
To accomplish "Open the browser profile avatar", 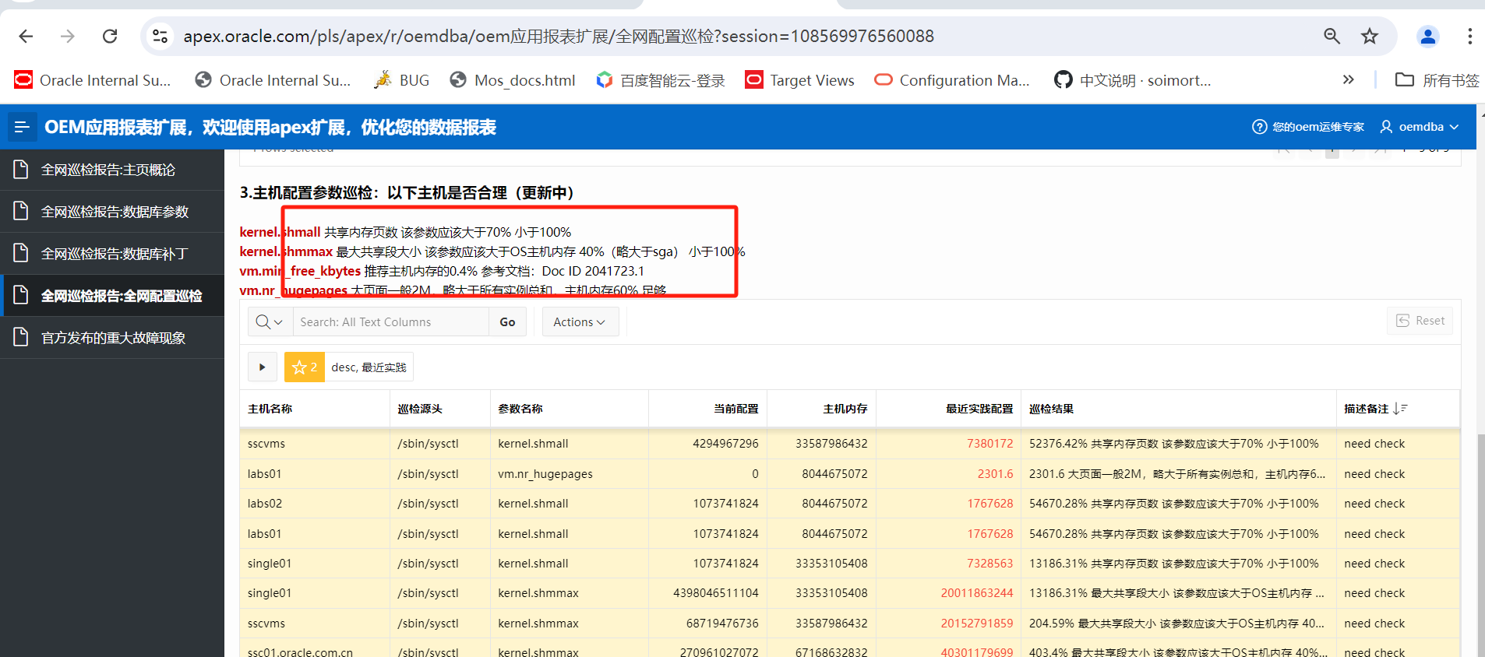I will (1428, 36).
